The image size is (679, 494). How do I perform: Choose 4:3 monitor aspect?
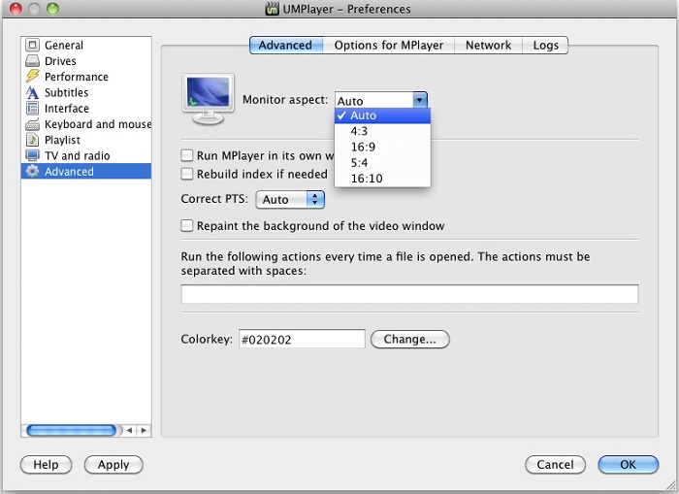tap(383, 131)
